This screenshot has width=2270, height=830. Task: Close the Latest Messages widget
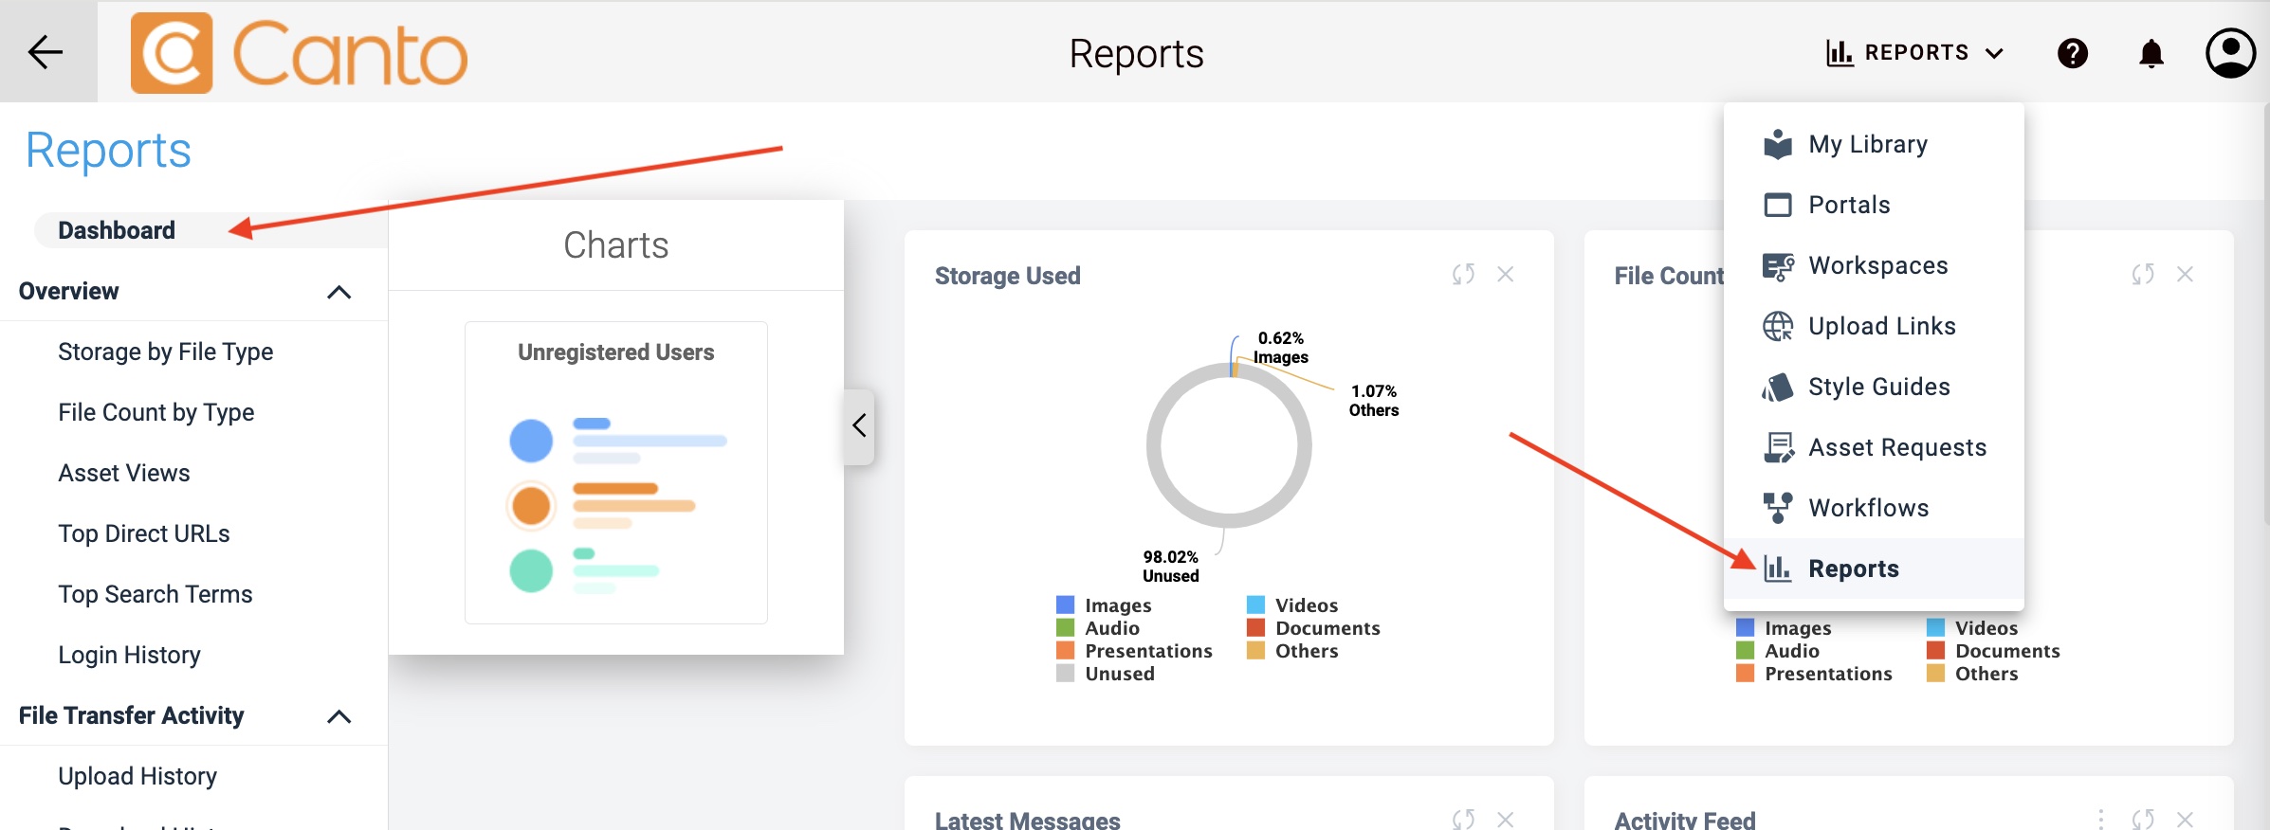pyautogui.click(x=1506, y=820)
